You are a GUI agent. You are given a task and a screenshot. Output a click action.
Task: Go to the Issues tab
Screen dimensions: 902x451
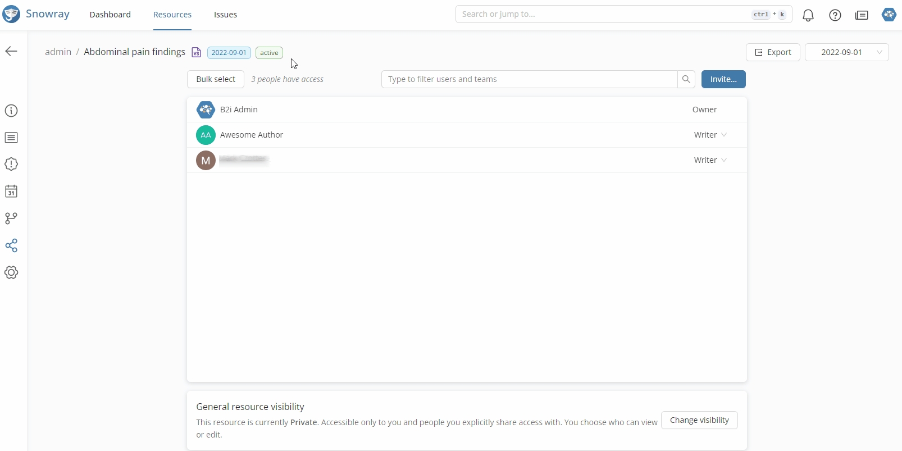click(x=225, y=15)
